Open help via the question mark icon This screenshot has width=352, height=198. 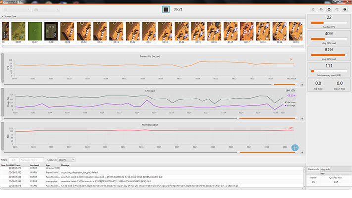tap(345, 9)
